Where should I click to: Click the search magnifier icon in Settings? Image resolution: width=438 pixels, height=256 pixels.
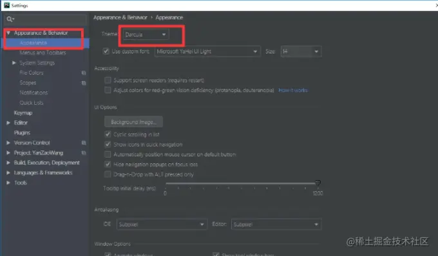tap(10, 19)
